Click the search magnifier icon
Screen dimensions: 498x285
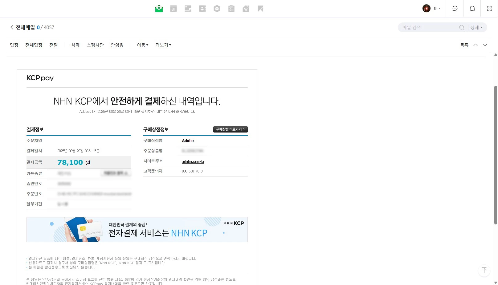(462, 27)
